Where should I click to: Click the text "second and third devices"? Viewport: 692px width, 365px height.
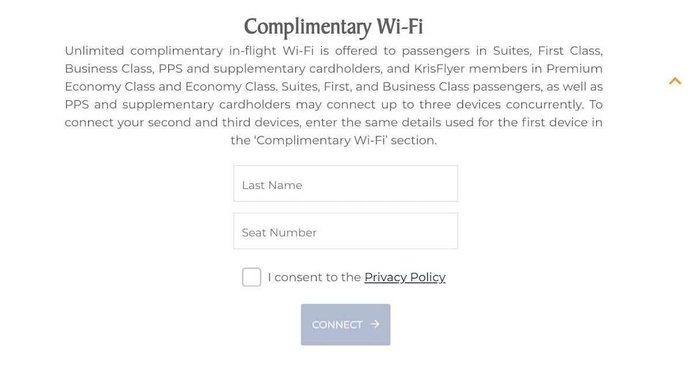coord(224,122)
